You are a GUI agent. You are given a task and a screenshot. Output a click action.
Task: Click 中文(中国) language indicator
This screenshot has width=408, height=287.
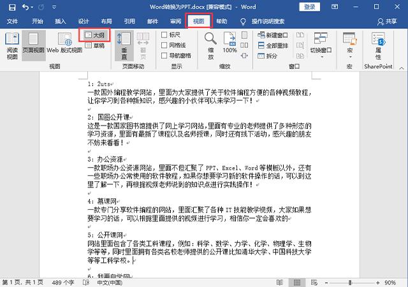click(110, 283)
